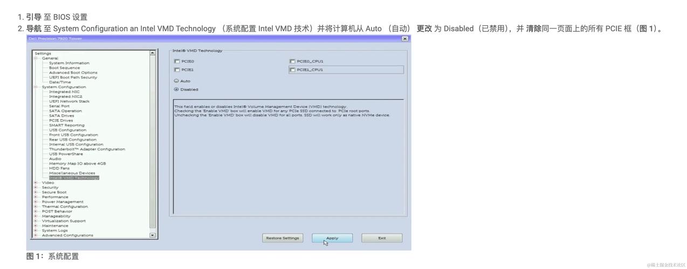Image resolution: width=687 pixels, height=269 pixels.
Task: Select HDD Fans item
Action: pos(59,168)
